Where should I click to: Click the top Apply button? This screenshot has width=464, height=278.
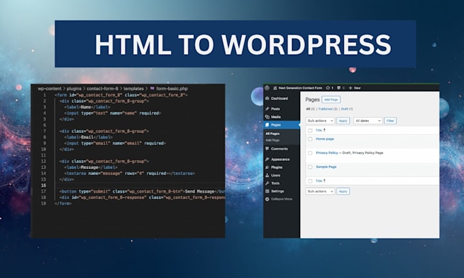[343, 121]
